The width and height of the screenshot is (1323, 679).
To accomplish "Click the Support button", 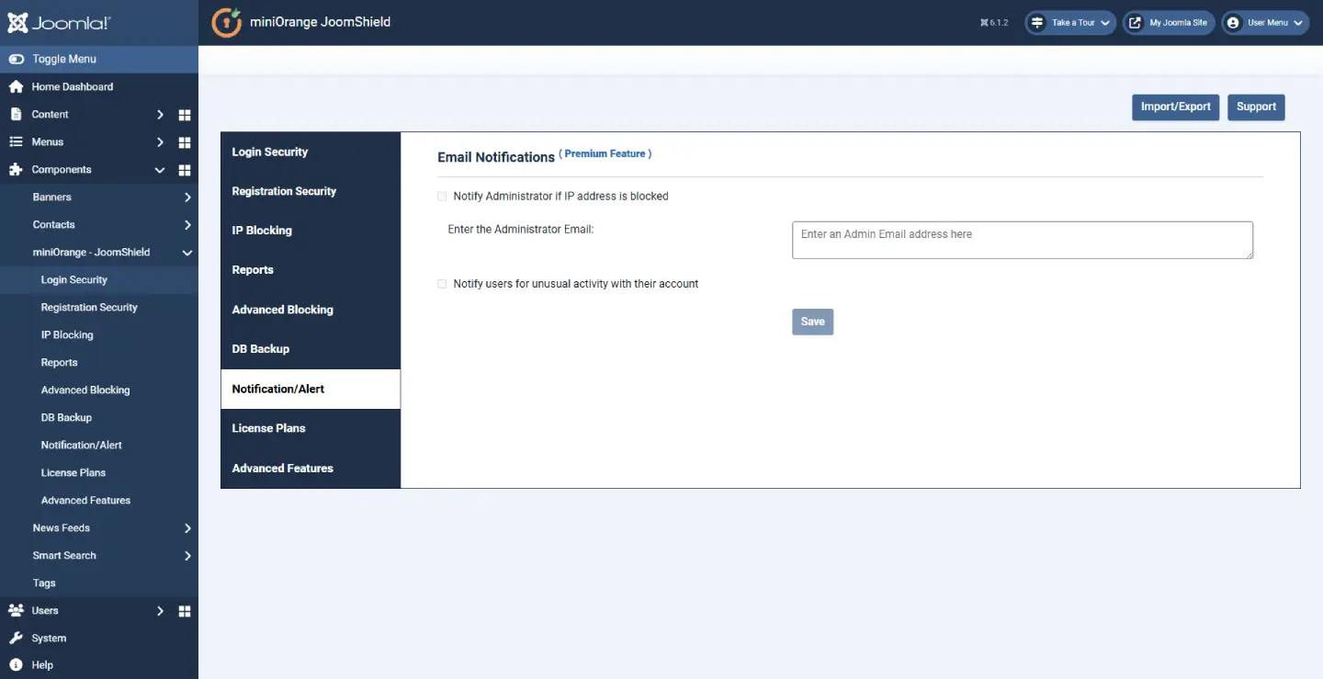I will tap(1256, 107).
